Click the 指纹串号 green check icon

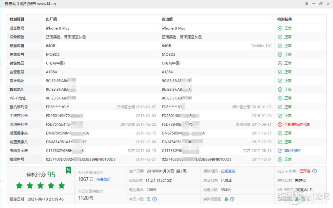(x=280, y=159)
